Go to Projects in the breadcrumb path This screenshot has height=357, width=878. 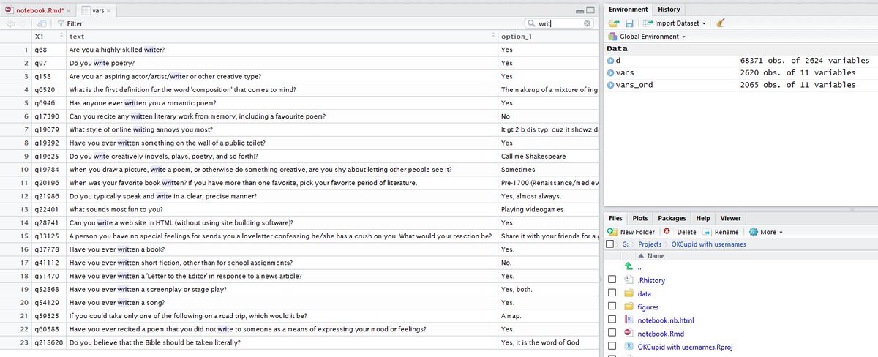(x=648, y=244)
